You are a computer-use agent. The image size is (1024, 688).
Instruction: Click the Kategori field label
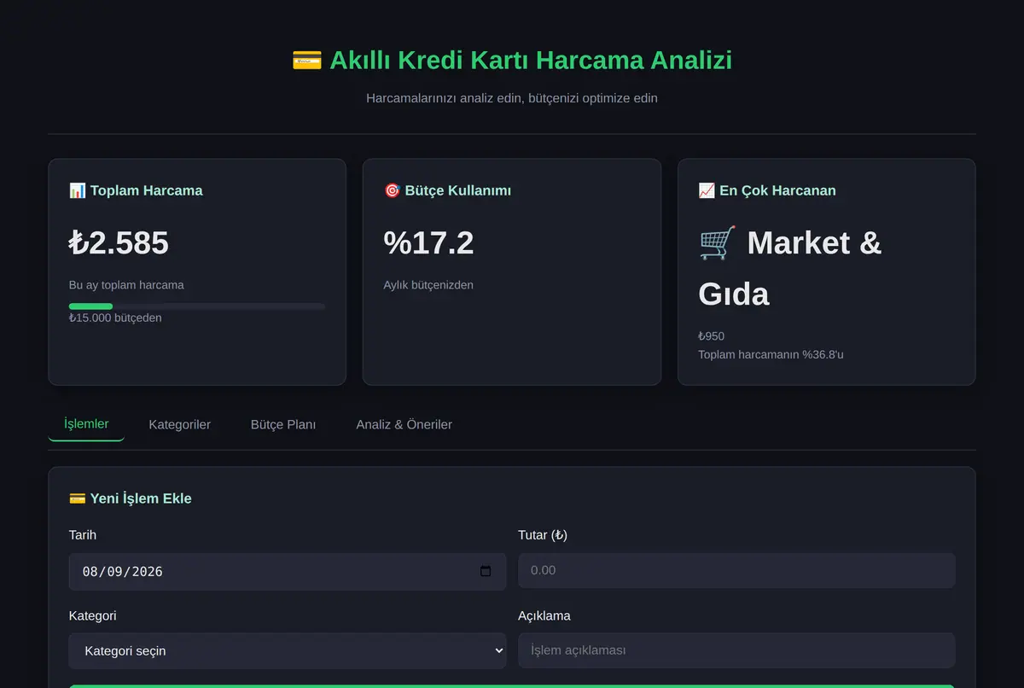pos(93,615)
